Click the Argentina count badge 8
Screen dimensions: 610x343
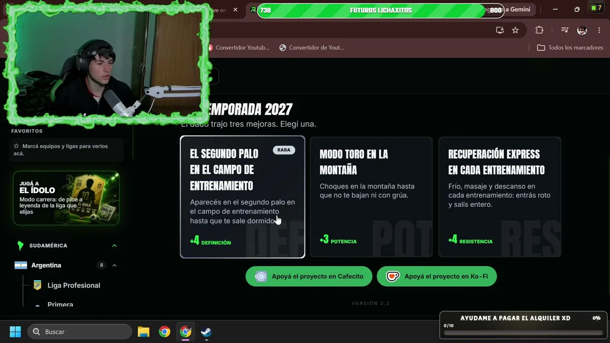click(101, 265)
